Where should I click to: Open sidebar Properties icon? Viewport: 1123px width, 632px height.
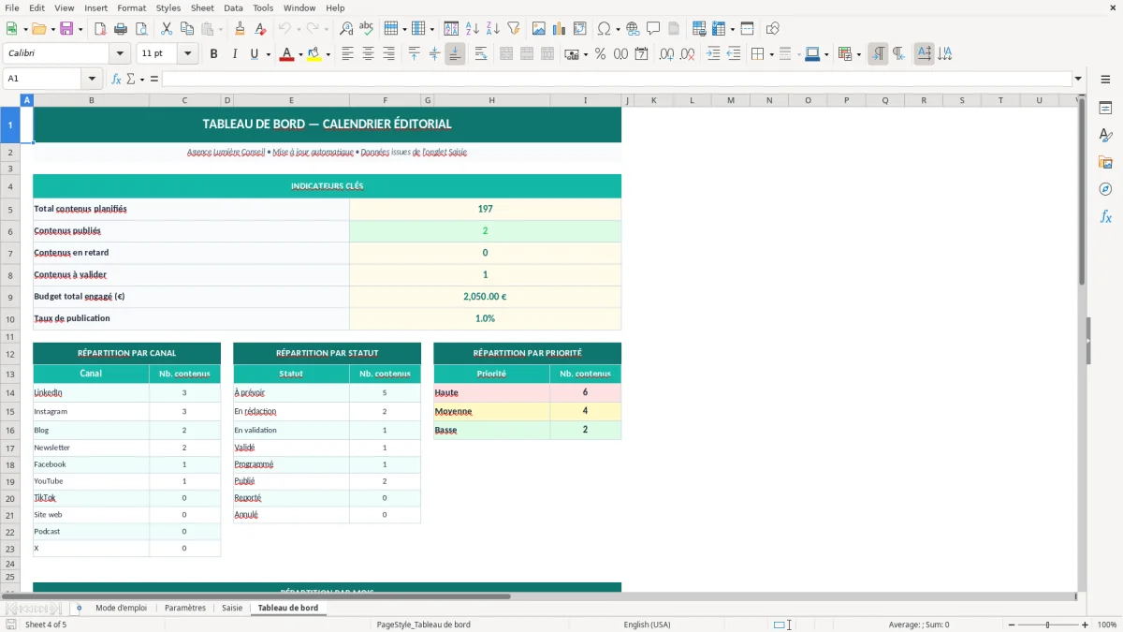click(x=1105, y=109)
